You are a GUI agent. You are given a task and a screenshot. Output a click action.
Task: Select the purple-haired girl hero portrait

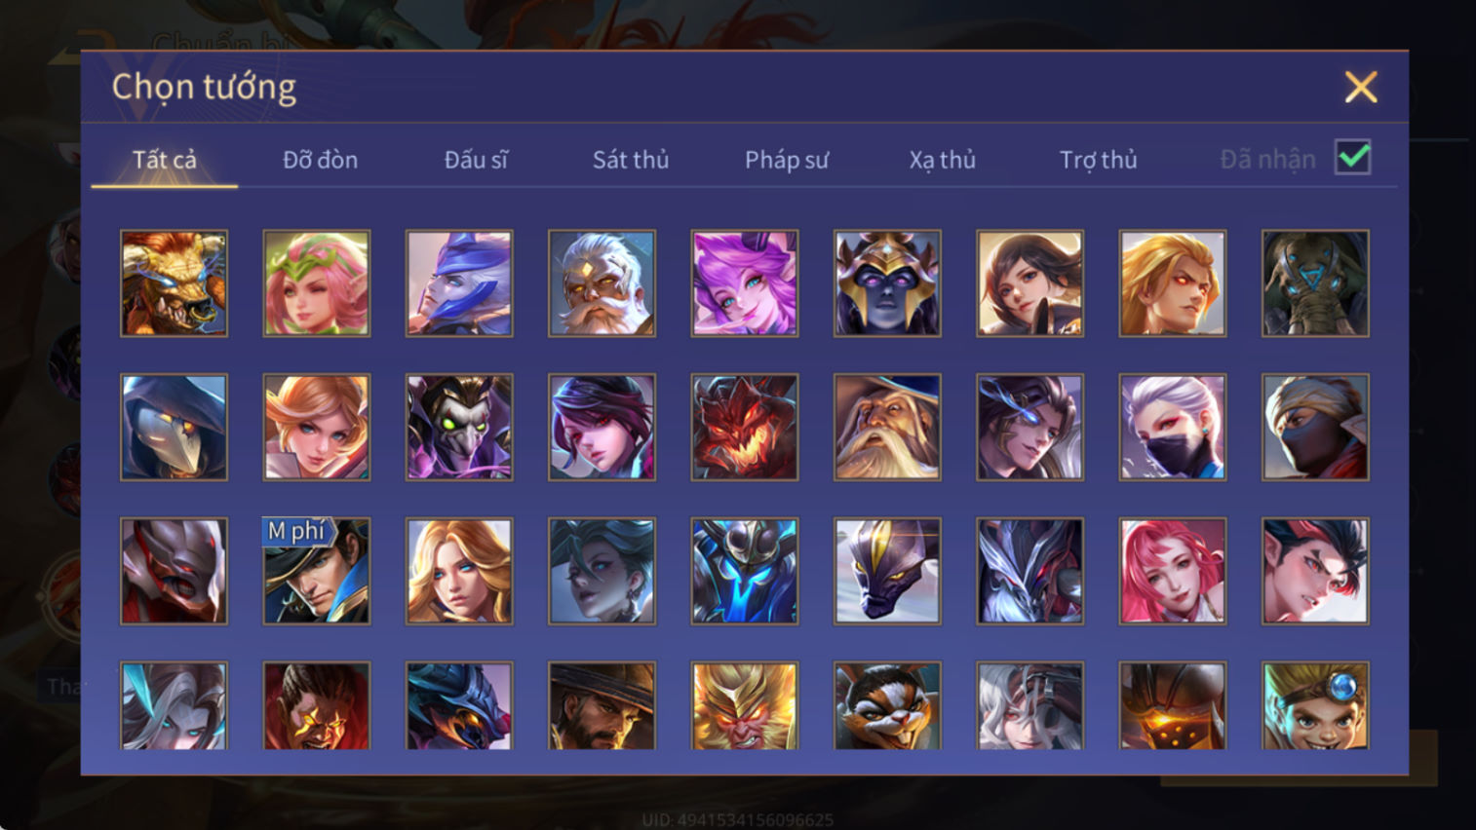click(745, 283)
